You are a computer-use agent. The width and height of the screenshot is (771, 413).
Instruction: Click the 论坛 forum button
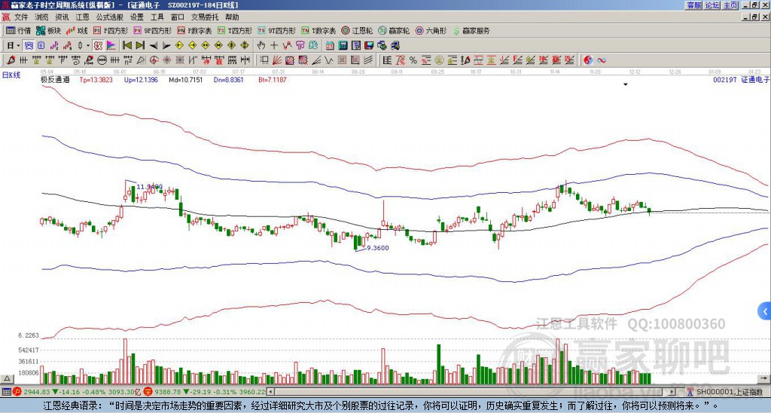[x=712, y=5]
